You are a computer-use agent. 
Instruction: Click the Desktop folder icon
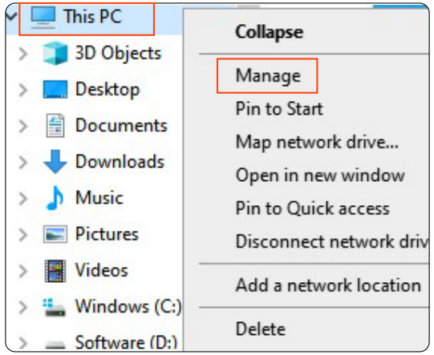pyautogui.click(x=55, y=89)
